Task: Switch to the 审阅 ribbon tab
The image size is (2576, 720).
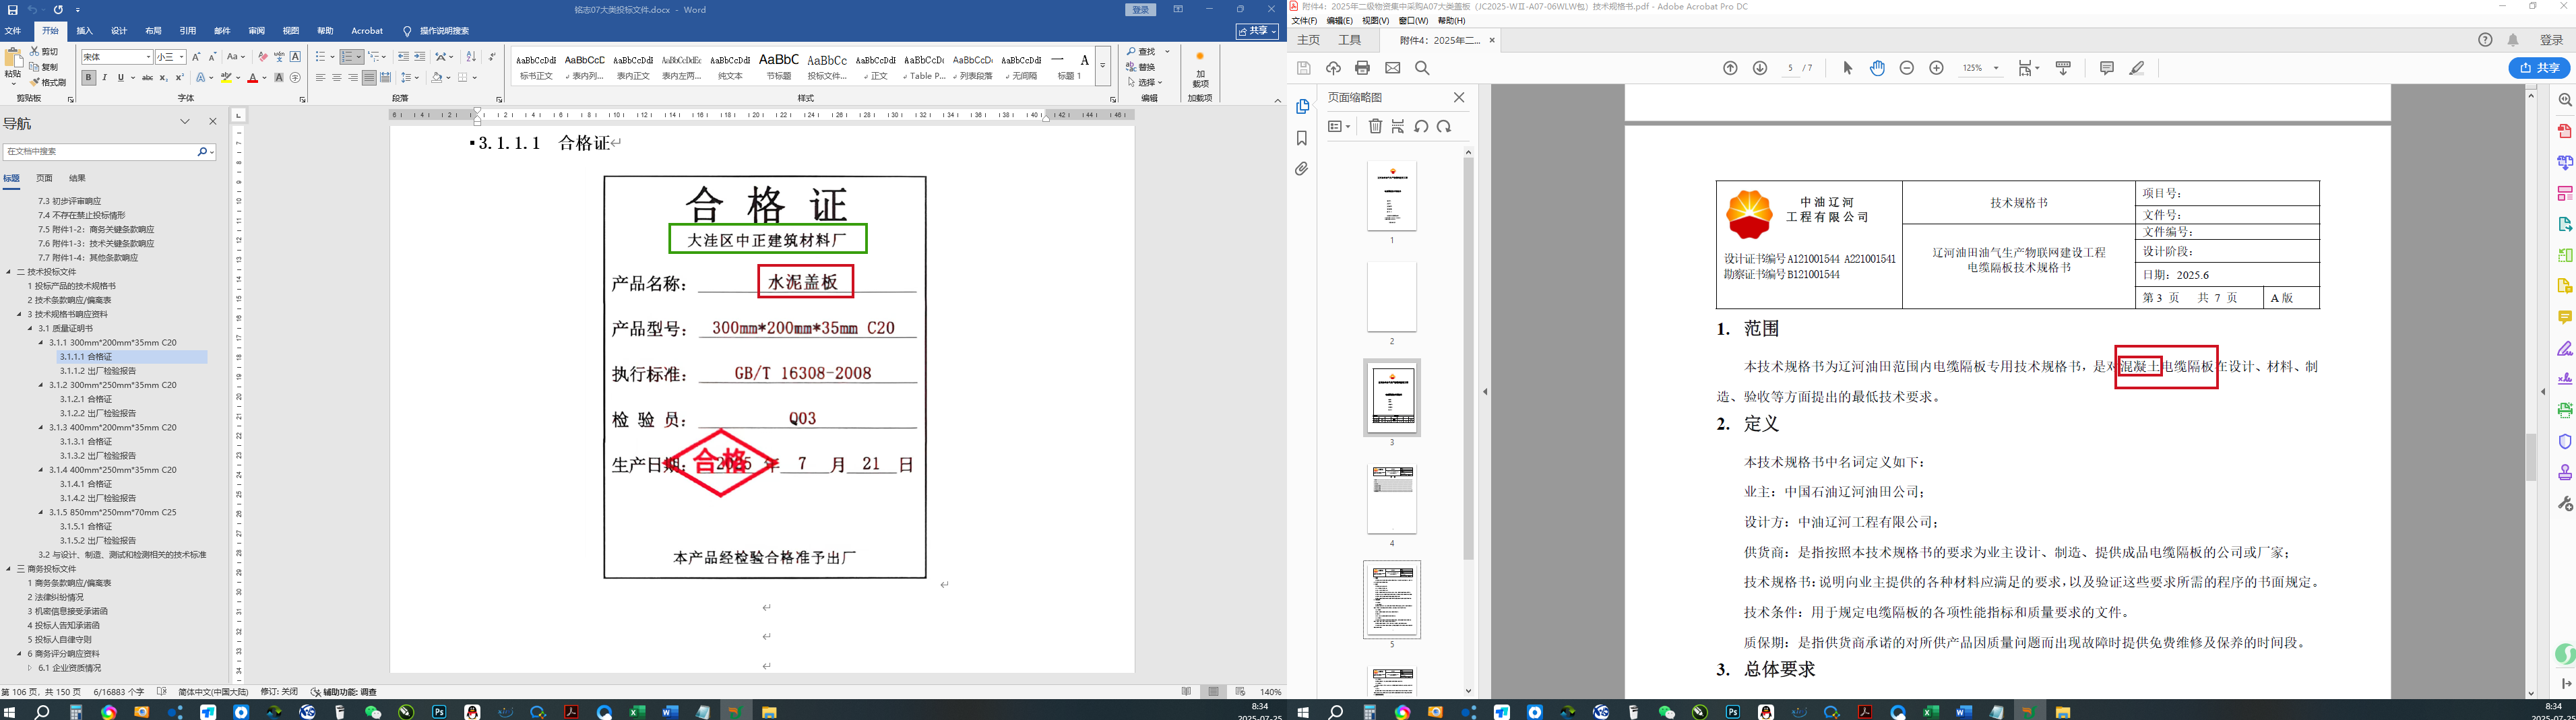Action: click(257, 31)
